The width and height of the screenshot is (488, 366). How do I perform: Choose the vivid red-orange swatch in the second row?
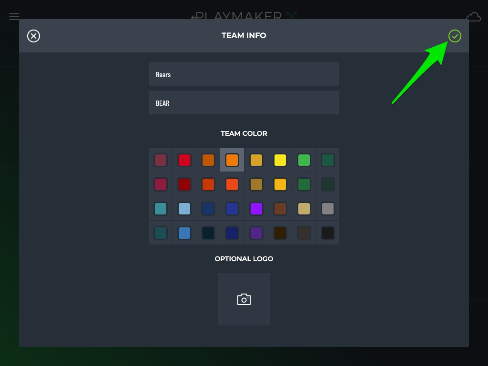click(x=232, y=184)
